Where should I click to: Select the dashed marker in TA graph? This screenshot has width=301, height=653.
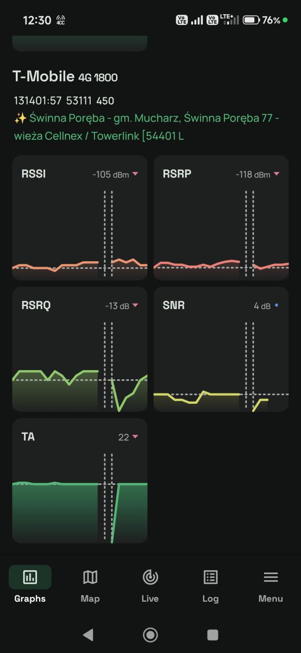coord(108,497)
